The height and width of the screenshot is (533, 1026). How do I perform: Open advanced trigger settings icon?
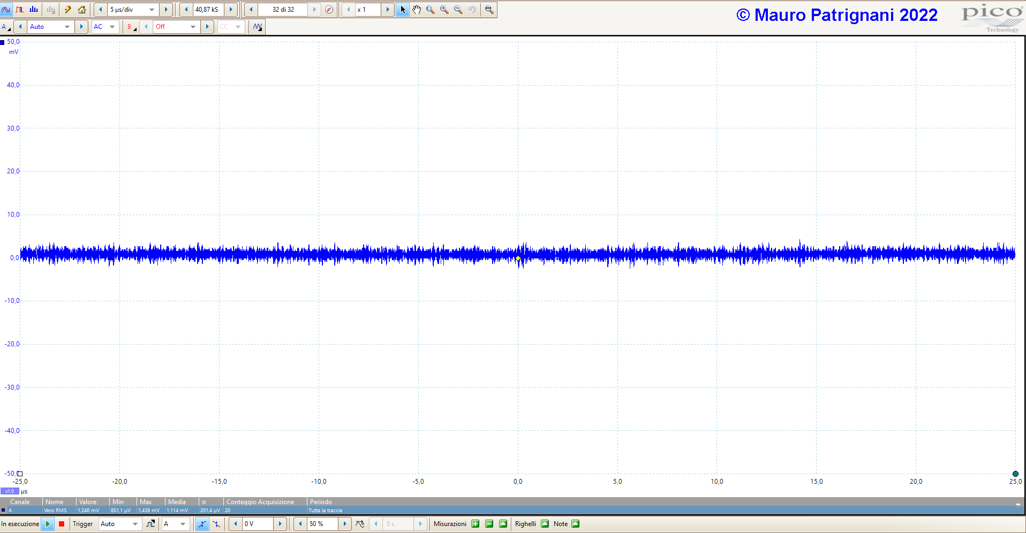tap(150, 524)
